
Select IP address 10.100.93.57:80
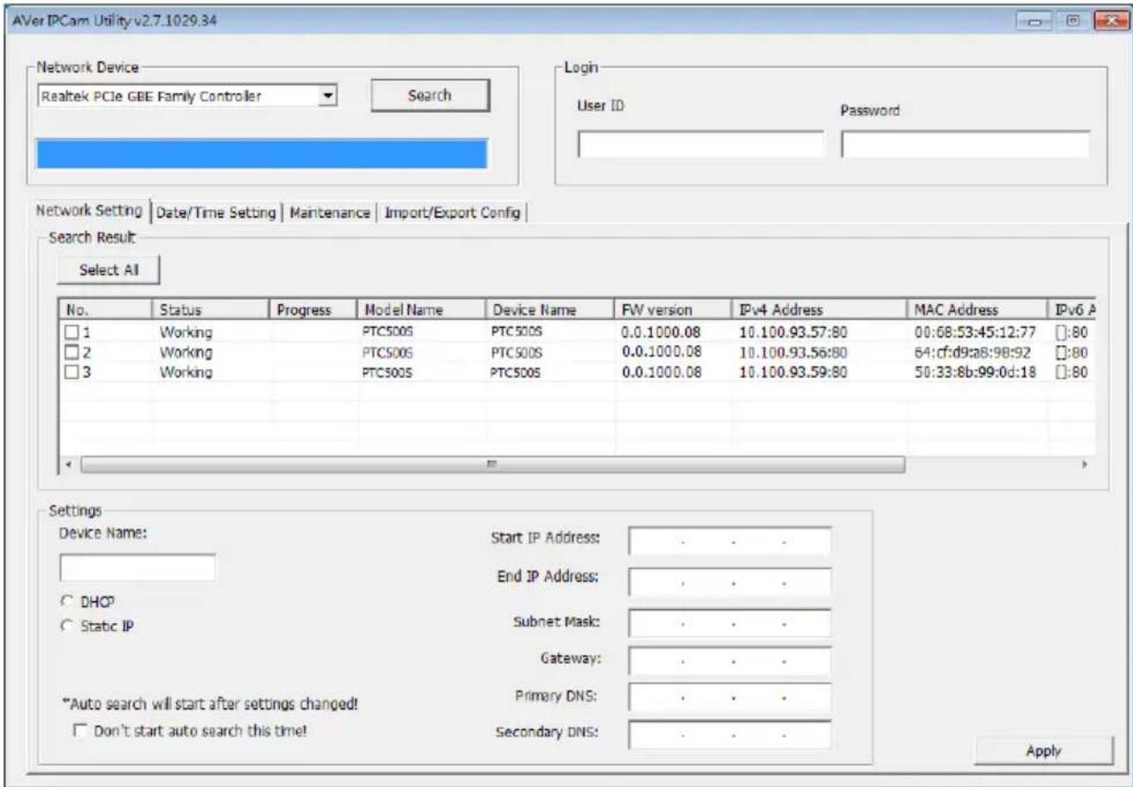pos(794,331)
